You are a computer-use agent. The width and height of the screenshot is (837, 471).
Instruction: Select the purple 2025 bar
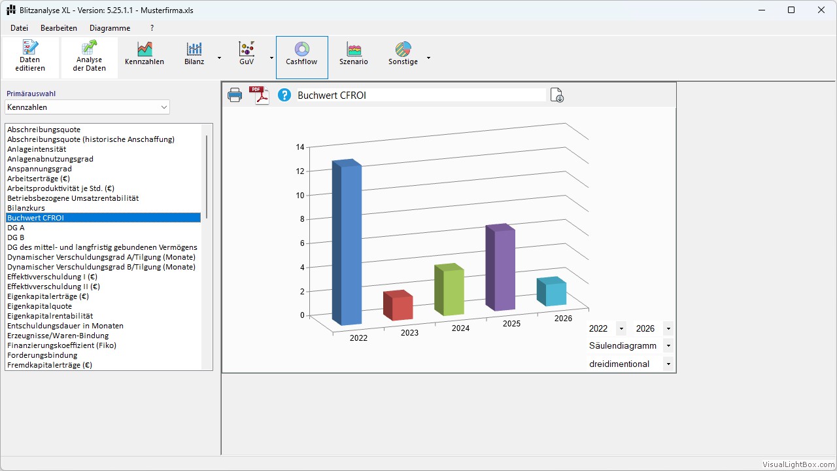(x=500, y=268)
